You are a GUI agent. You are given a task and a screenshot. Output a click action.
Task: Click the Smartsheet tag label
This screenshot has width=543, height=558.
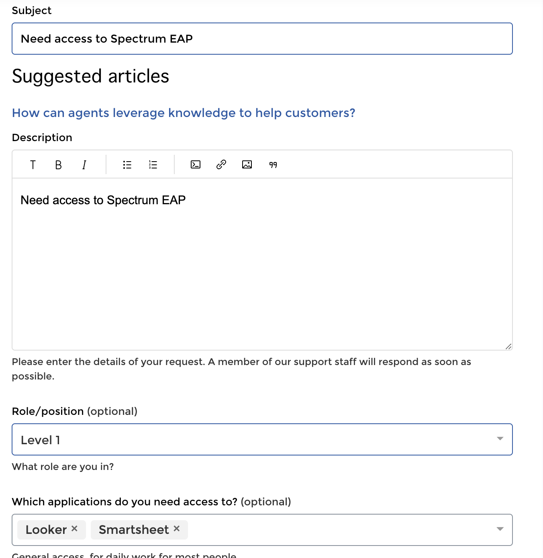[x=134, y=529]
